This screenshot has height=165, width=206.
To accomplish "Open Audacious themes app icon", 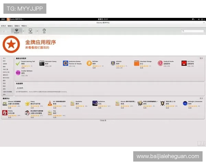I will pos(66,63).
